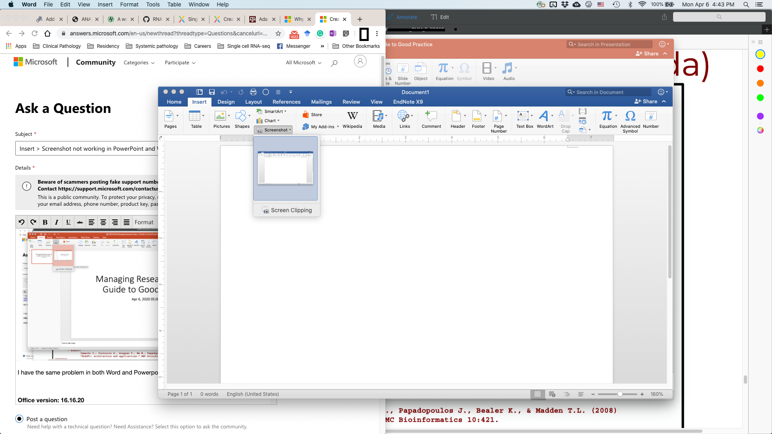Switch to the Design ribbon tab

(226, 102)
